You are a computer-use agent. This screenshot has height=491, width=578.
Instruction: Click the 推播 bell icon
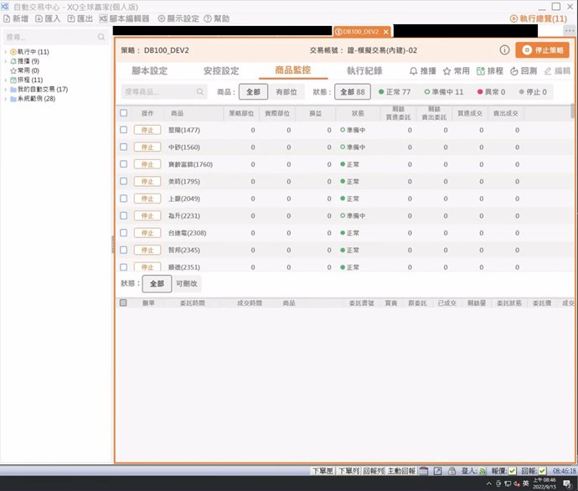click(x=414, y=71)
